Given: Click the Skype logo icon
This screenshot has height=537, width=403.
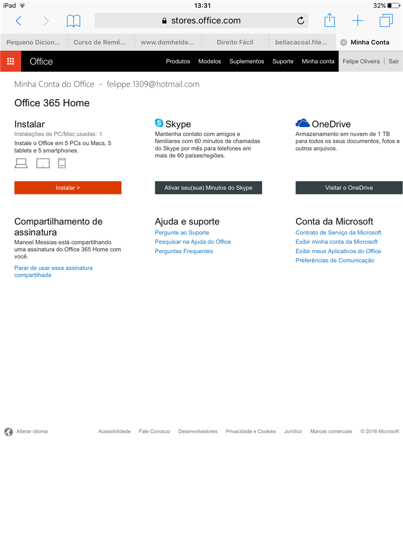Looking at the screenshot, I should click(159, 123).
